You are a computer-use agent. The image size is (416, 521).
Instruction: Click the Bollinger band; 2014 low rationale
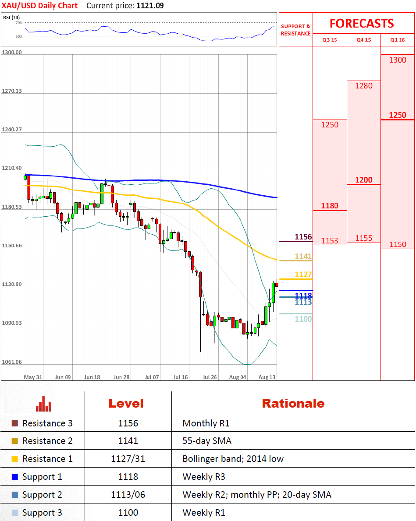click(x=233, y=459)
